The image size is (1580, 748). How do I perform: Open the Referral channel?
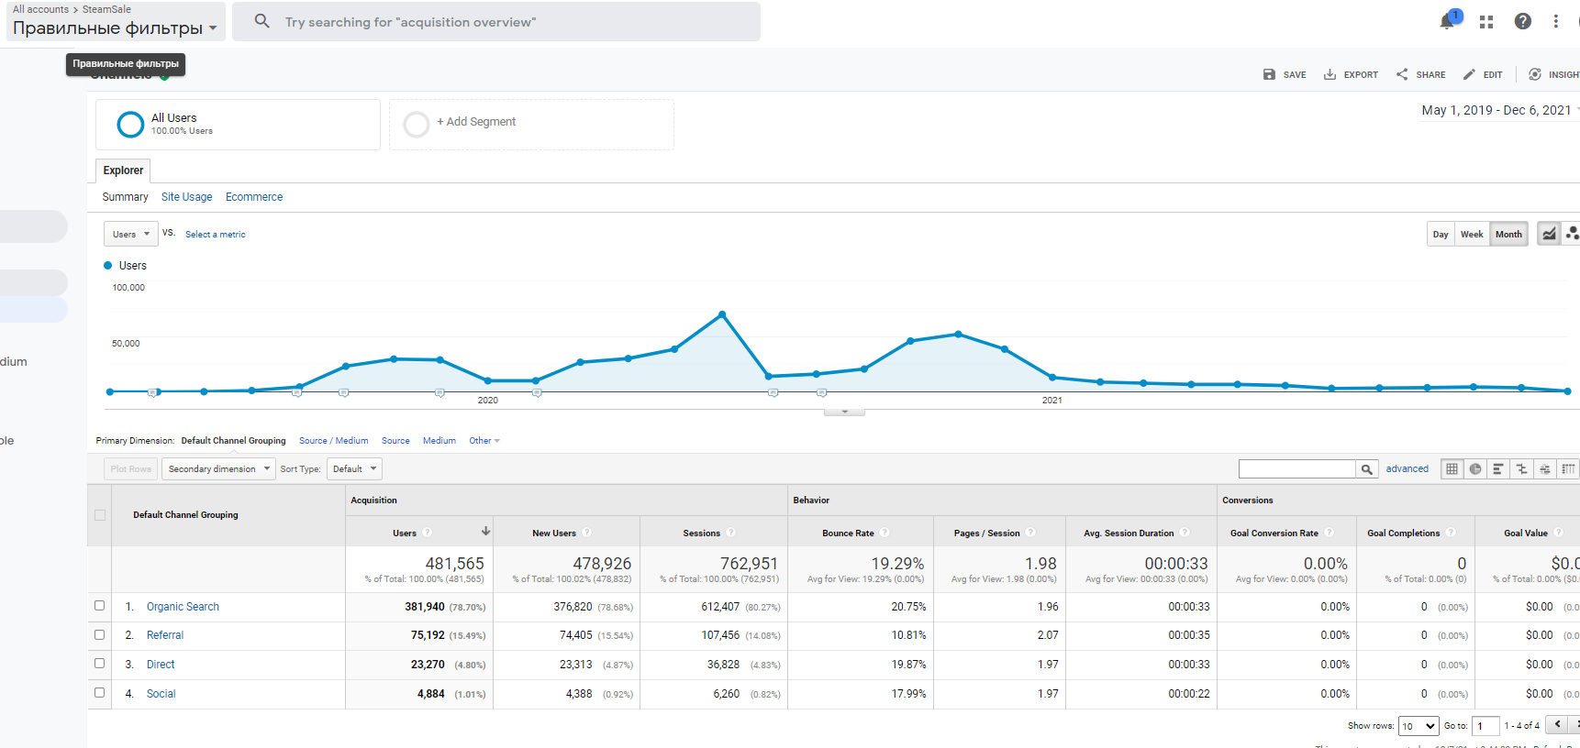tap(165, 635)
